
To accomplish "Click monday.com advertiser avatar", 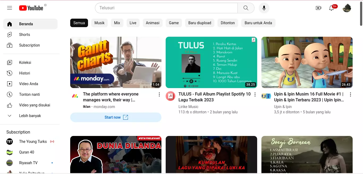I will [75, 96].
